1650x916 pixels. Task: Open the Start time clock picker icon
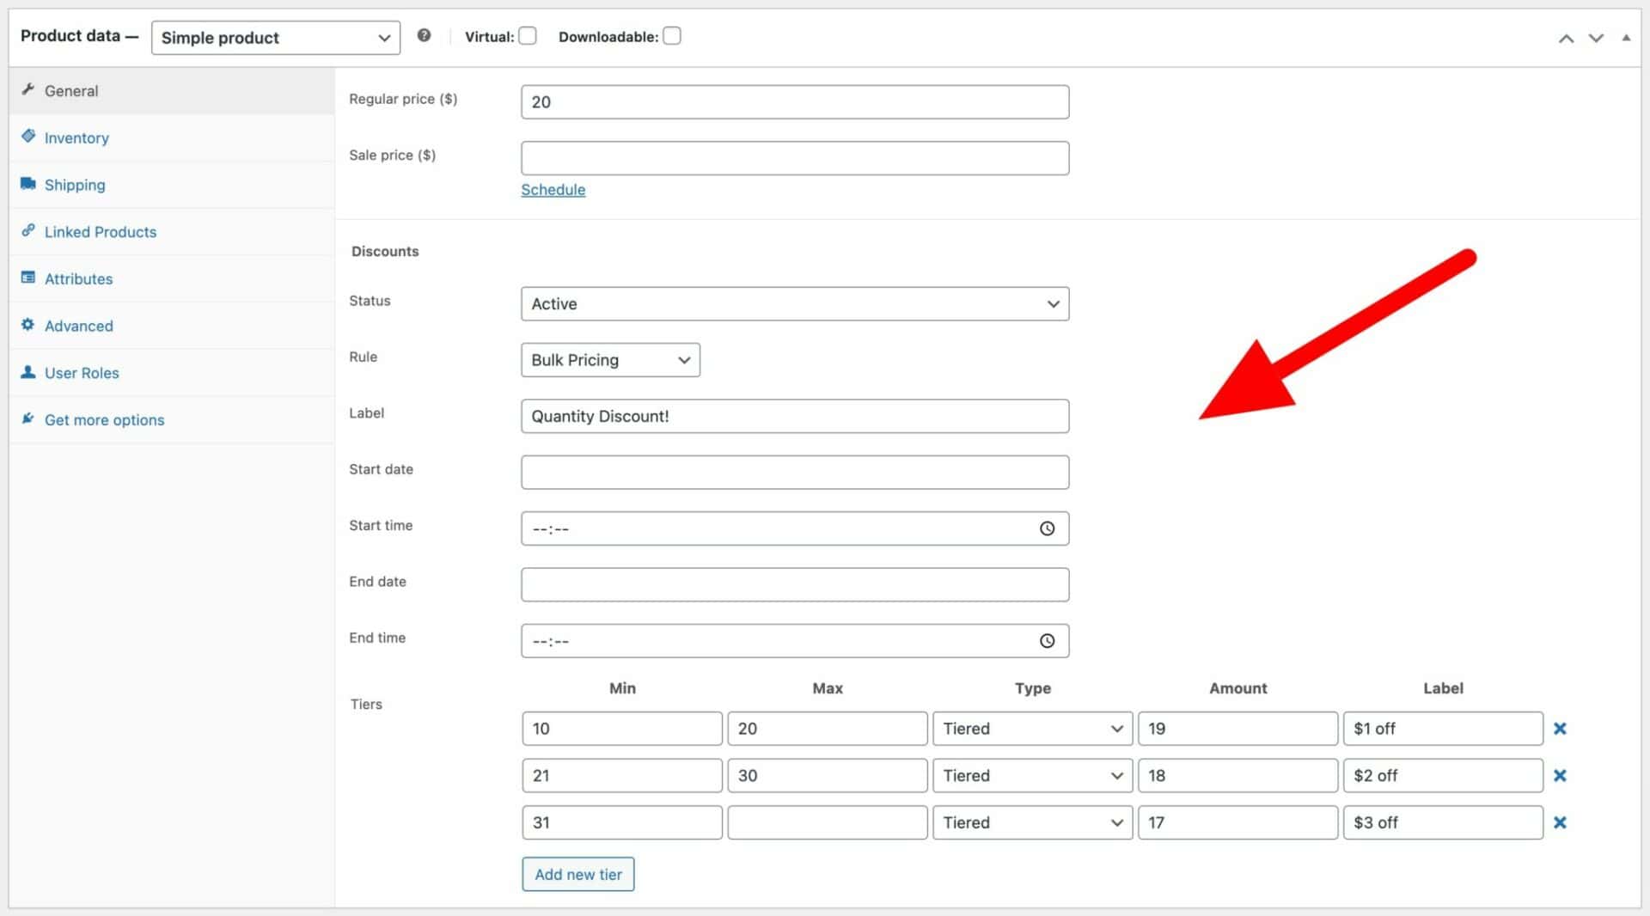[1047, 528]
